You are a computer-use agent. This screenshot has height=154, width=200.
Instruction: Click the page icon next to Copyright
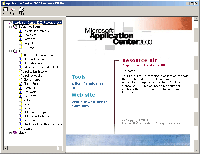click(21, 39)
